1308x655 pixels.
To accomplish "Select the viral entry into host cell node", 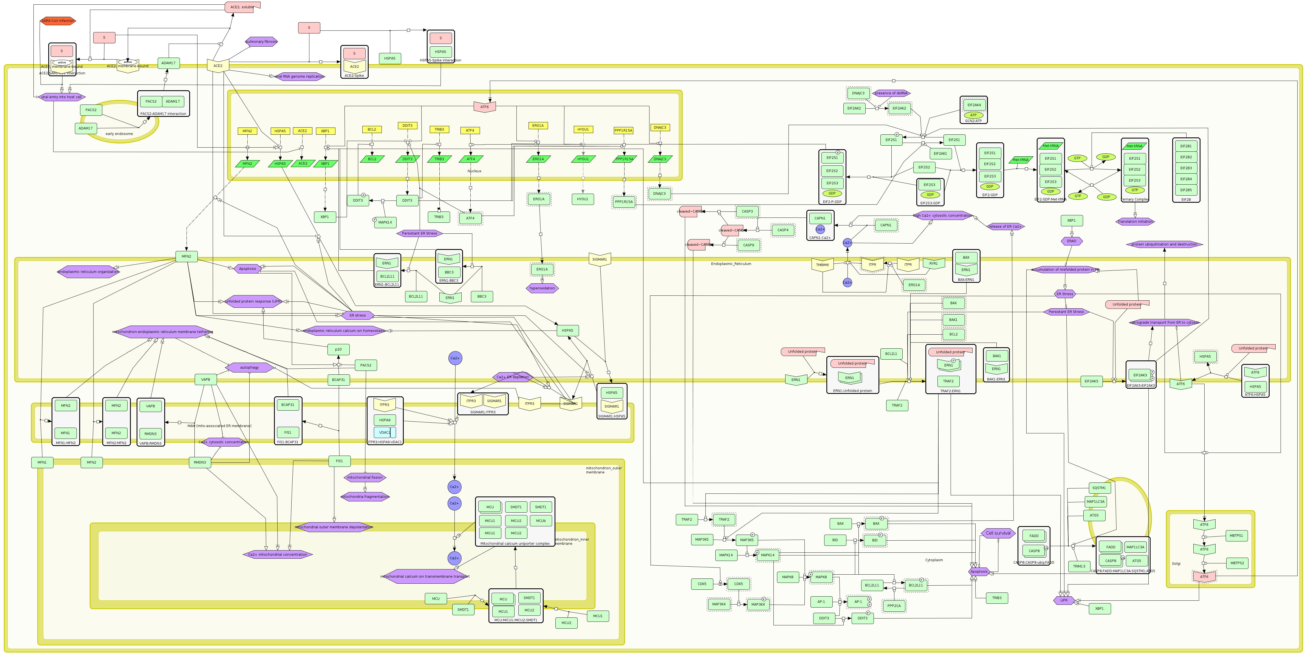I will click(61, 97).
